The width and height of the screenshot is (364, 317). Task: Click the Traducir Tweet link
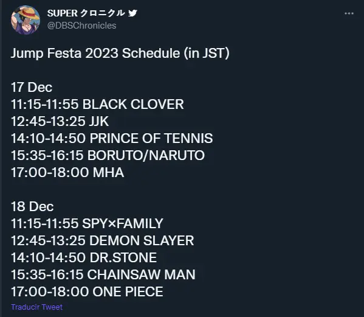click(x=36, y=307)
